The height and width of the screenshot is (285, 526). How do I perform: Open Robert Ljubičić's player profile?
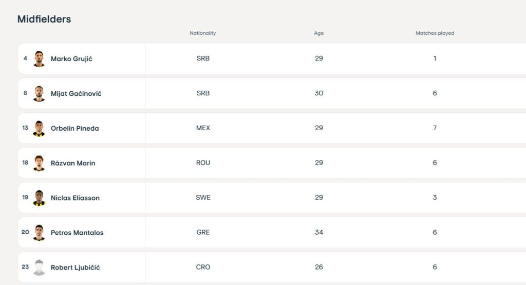pyautogui.click(x=76, y=268)
